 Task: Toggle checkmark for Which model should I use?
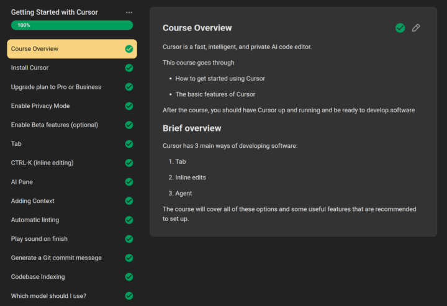click(129, 295)
